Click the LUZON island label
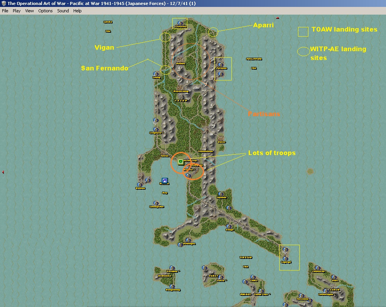This screenshot has height=307, width=386. (x=181, y=100)
